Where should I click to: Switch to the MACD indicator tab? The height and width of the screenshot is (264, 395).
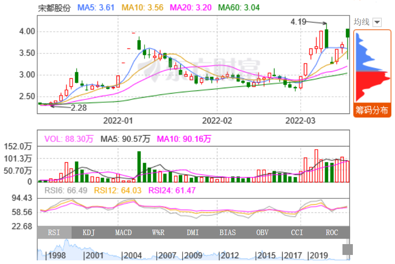[123, 232]
